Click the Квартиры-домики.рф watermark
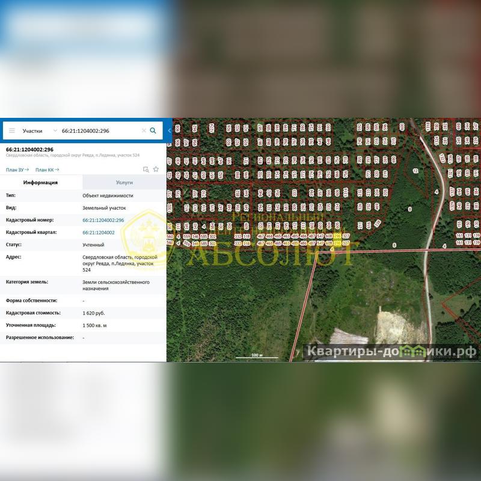 (391, 351)
